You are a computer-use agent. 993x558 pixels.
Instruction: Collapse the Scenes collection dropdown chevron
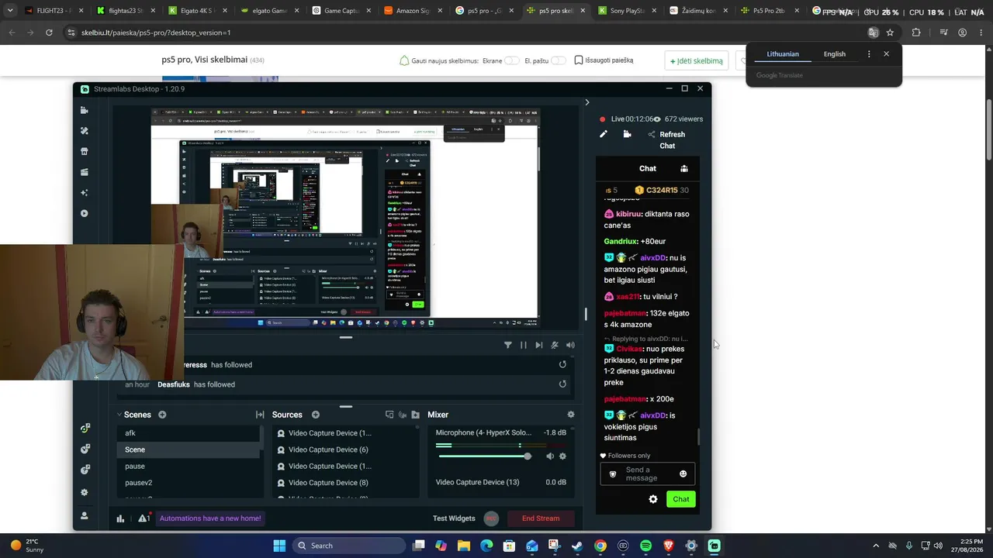120,415
